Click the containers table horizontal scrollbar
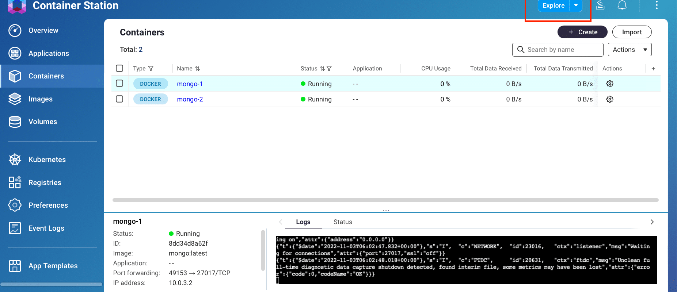This screenshot has width=677, height=292. [x=385, y=200]
